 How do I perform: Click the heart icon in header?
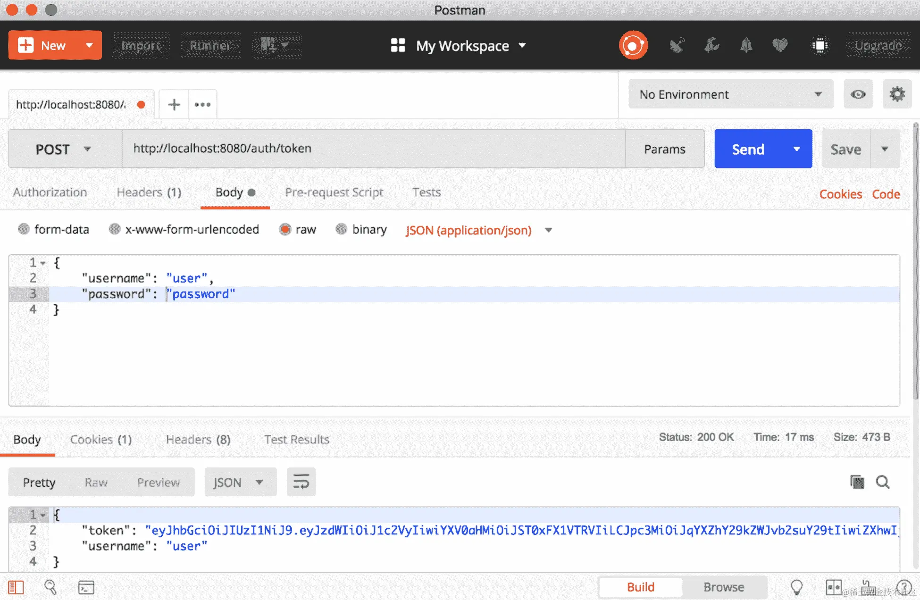click(780, 45)
